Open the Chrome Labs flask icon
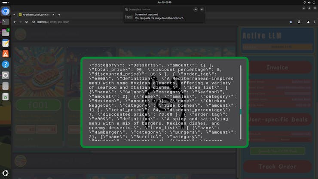This screenshot has width=318, height=179. pos(299,22)
